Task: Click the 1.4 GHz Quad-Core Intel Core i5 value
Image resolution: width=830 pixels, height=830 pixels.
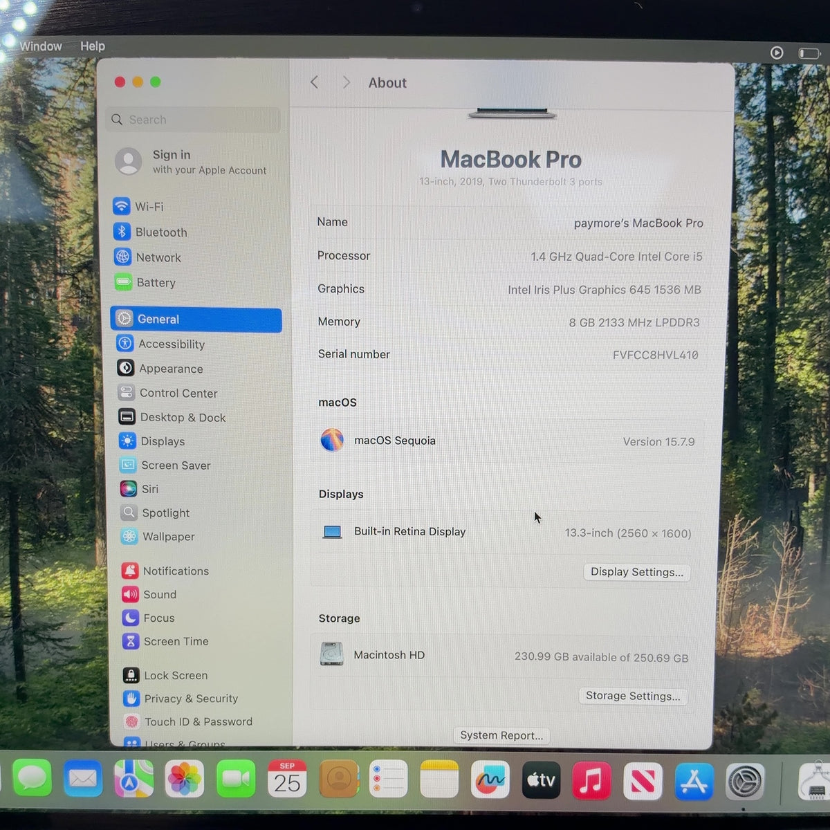Action: [x=616, y=257]
